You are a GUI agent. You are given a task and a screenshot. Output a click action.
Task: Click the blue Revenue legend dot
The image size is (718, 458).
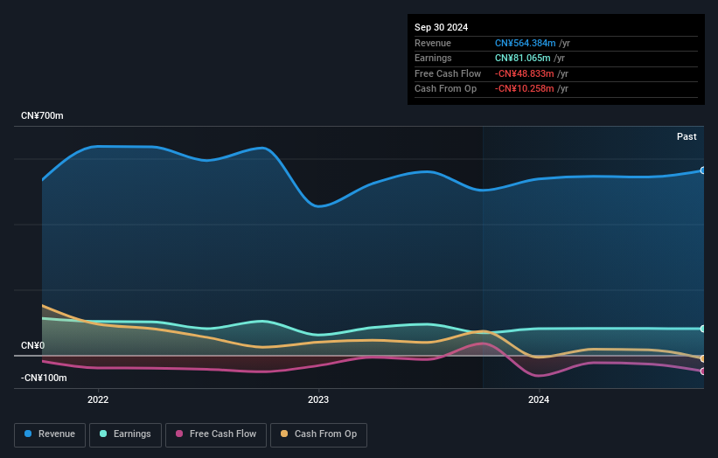click(28, 434)
